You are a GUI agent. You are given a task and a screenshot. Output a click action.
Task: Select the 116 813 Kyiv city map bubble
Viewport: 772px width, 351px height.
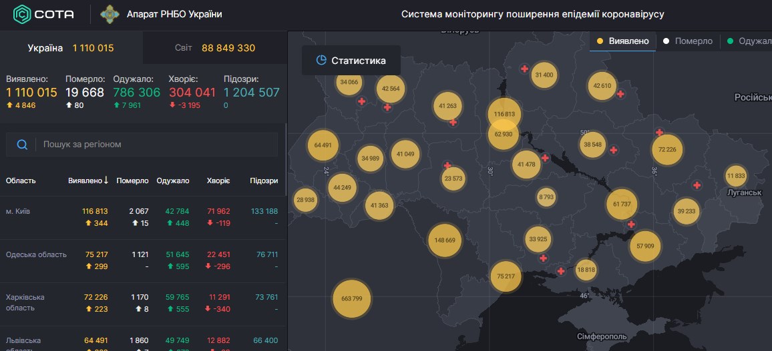coord(504,114)
